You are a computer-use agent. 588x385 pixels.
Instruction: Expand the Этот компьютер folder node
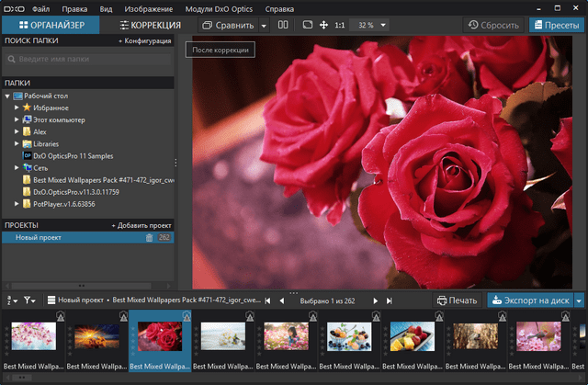coord(17,119)
